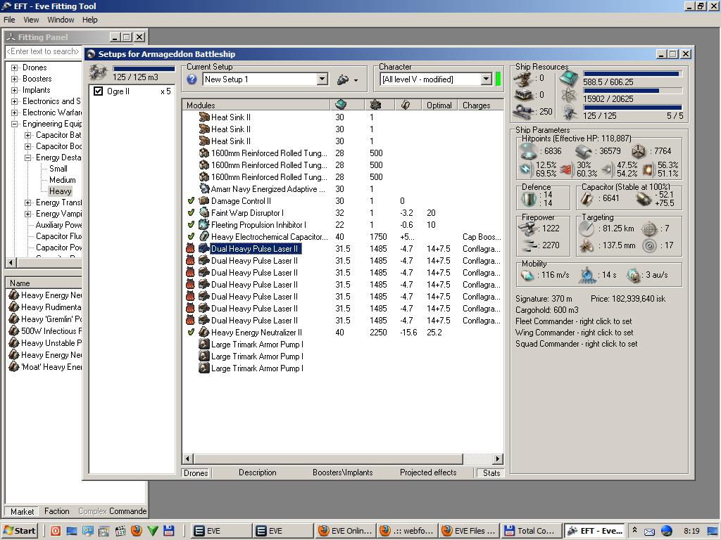Toggle overheat state of selected Dual Heavy Pulse Laser
This screenshot has height=540, width=721.
click(x=190, y=248)
